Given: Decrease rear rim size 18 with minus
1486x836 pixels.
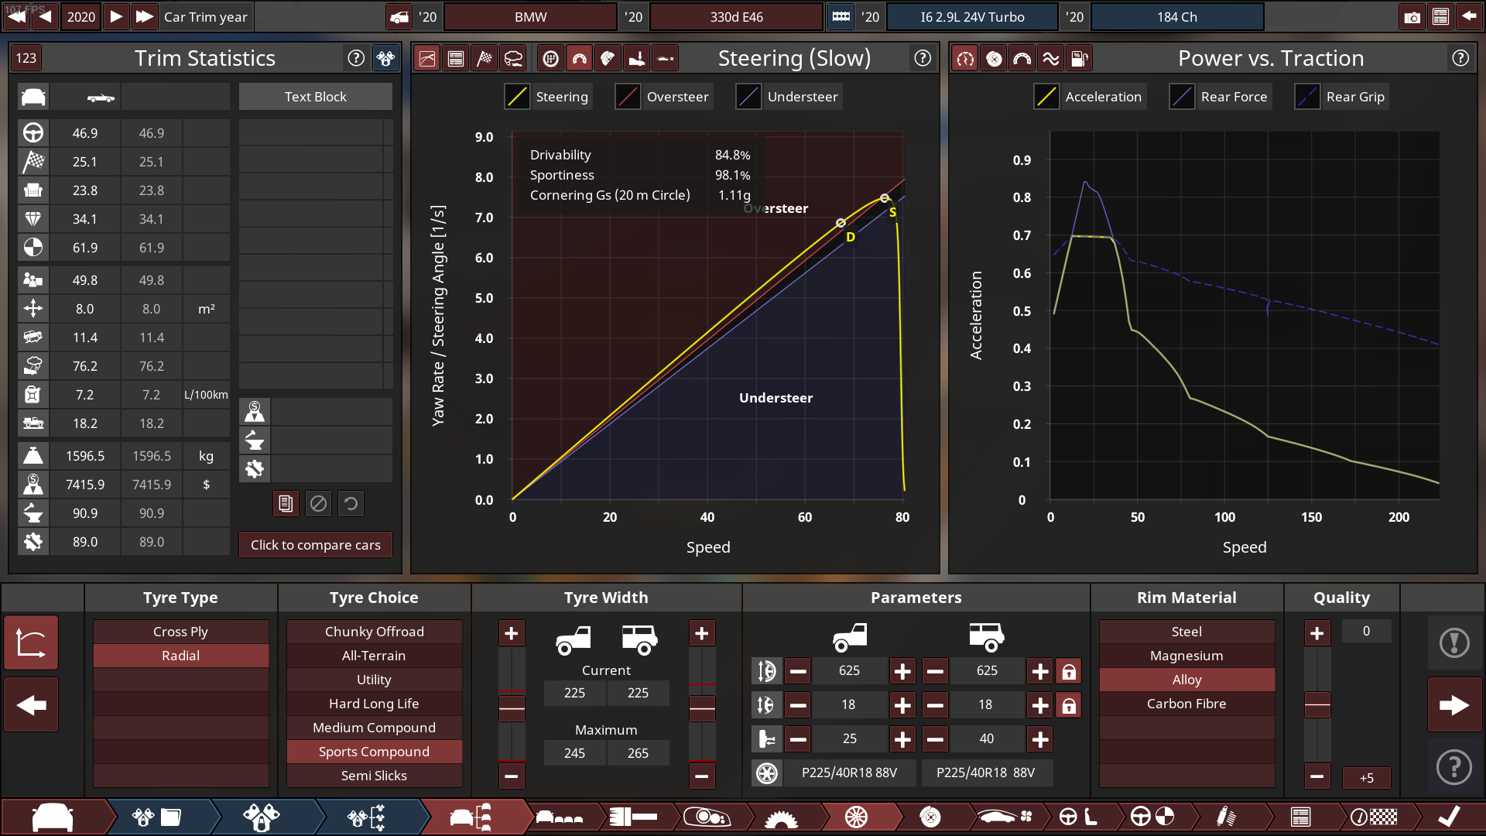Looking at the screenshot, I should click(x=935, y=705).
